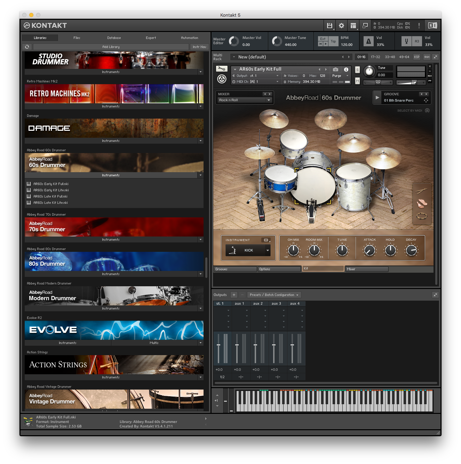Switch to the Files tab

[77, 38]
